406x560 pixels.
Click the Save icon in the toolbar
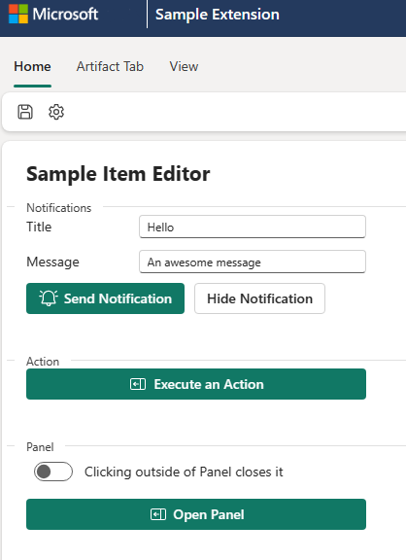(25, 112)
